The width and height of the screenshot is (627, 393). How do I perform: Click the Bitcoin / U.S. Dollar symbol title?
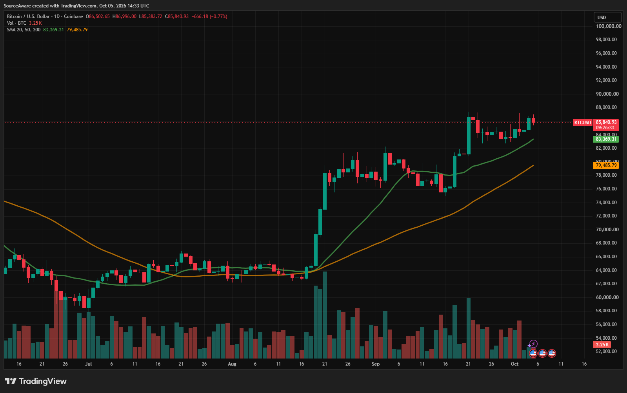[x=29, y=16]
